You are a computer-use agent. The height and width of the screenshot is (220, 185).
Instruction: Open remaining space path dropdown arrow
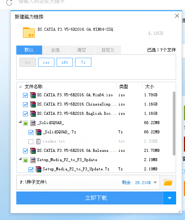click(155, 183)
